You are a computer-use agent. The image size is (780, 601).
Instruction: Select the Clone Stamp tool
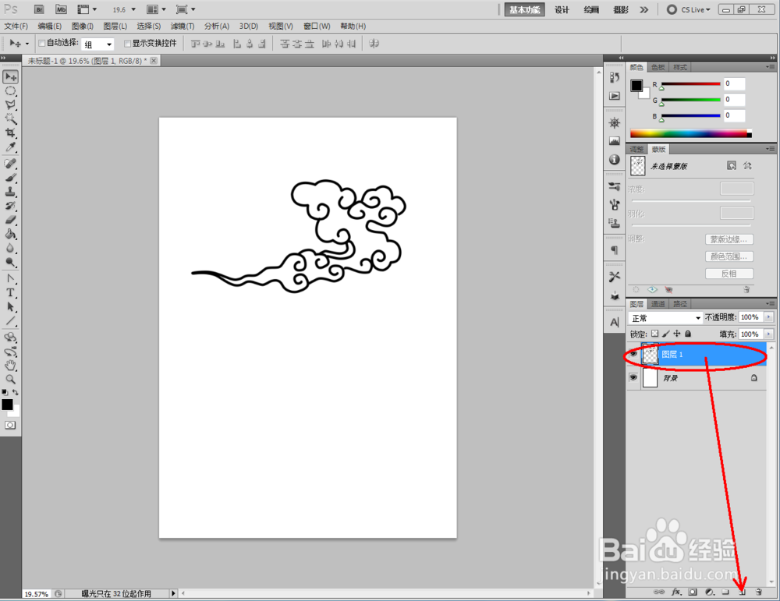10,192
